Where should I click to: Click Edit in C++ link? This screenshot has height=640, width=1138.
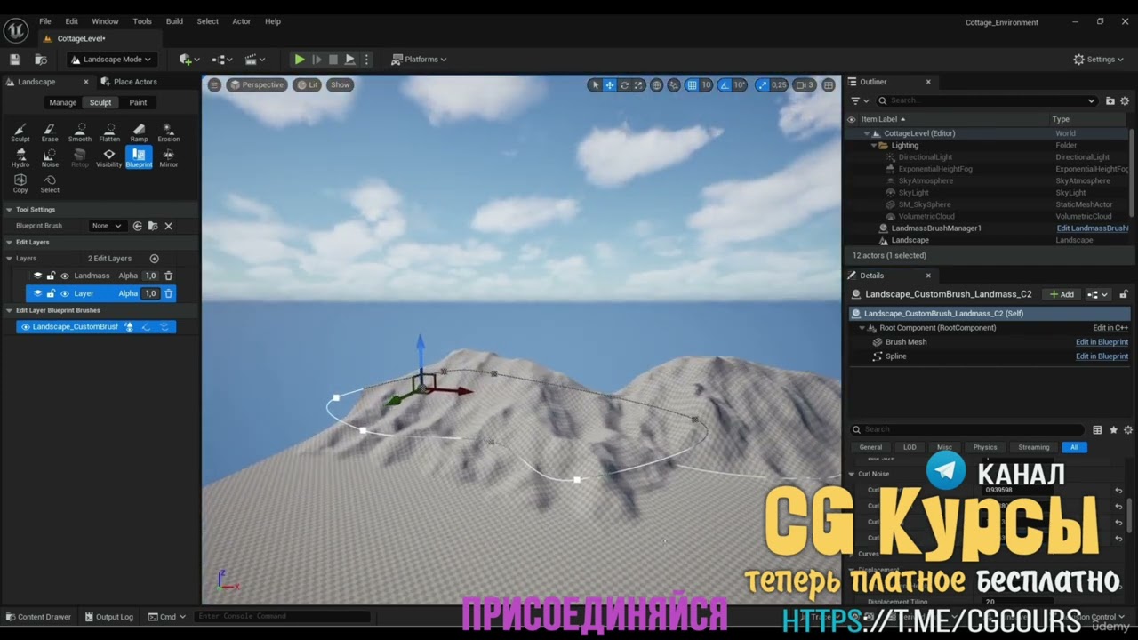click(1110, 328)
